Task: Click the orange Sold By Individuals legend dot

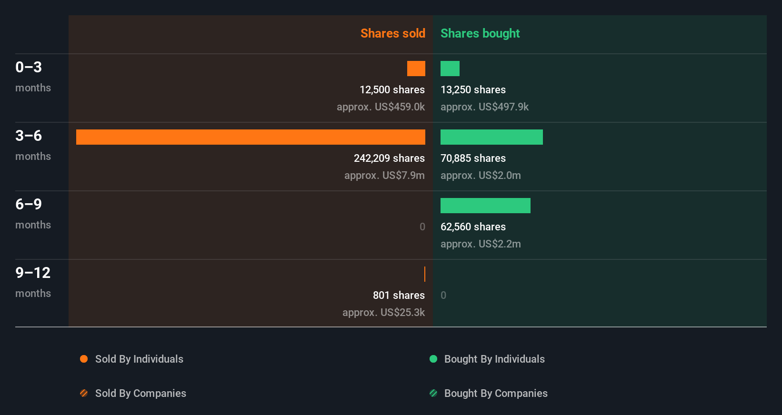Action: (84, 359)
